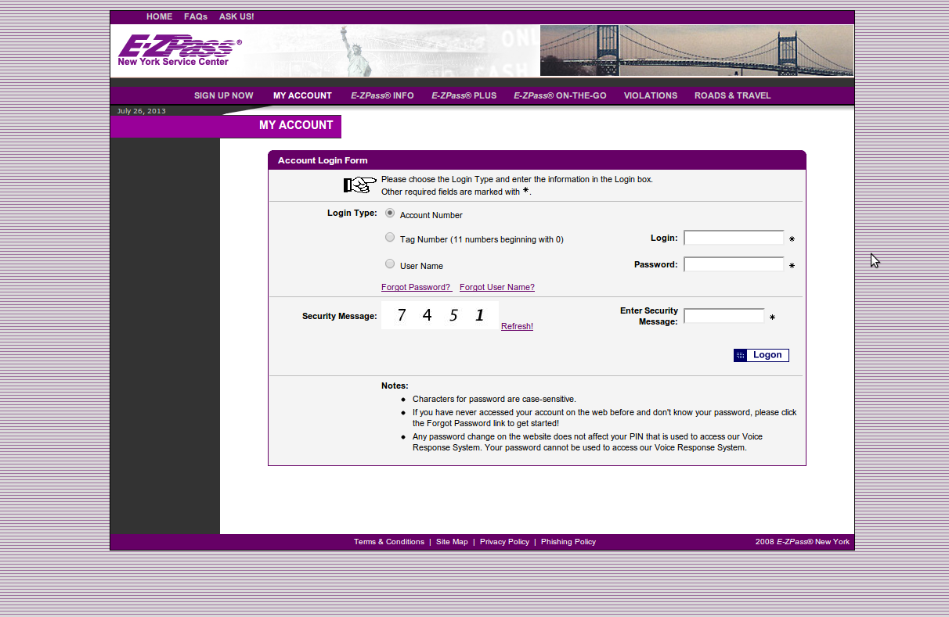Open the ASK US! page
Viewport: 949px width, 617px height.
236,16
